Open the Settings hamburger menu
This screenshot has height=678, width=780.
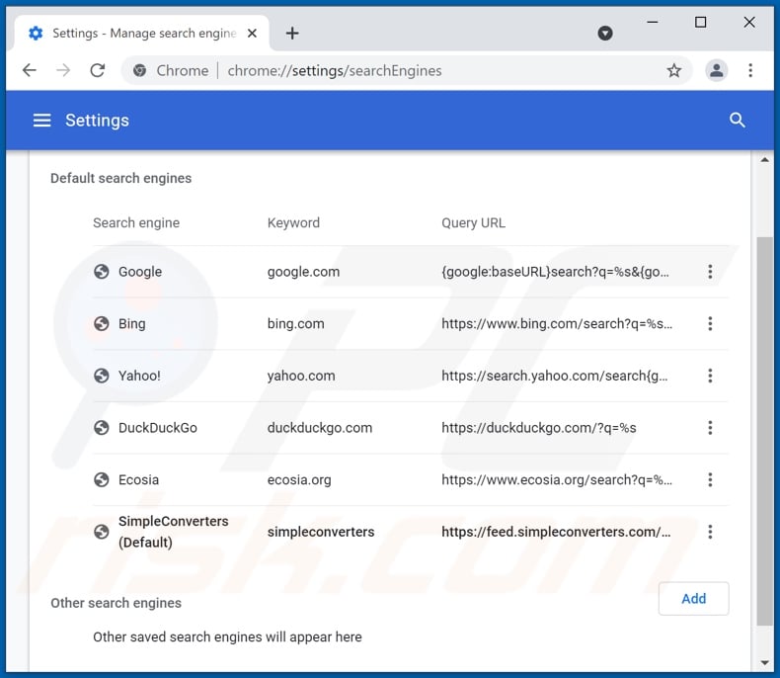tap(41, 120)
